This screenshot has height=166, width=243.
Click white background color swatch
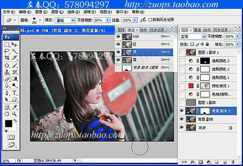pos(15,129)
